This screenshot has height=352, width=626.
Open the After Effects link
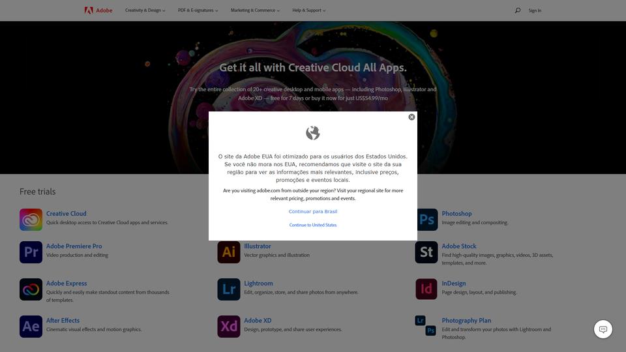click(x=63, y=321)
